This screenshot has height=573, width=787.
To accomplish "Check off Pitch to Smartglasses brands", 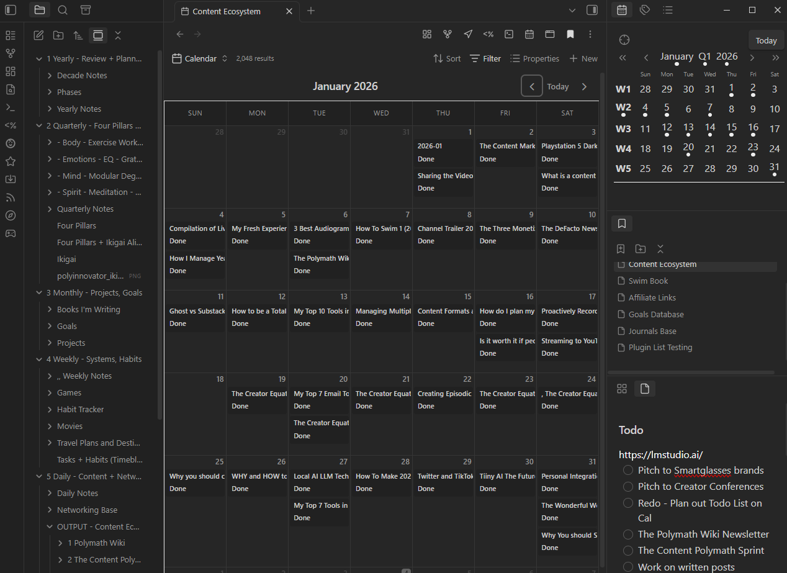I will point(628,471).
